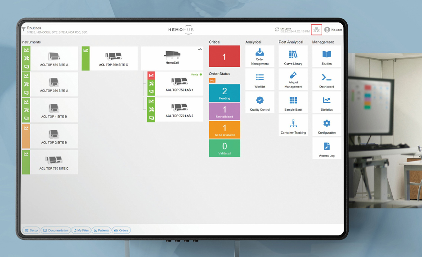Click the Routines heading text
Screen dimensions: 422x257
click(34, 28)
